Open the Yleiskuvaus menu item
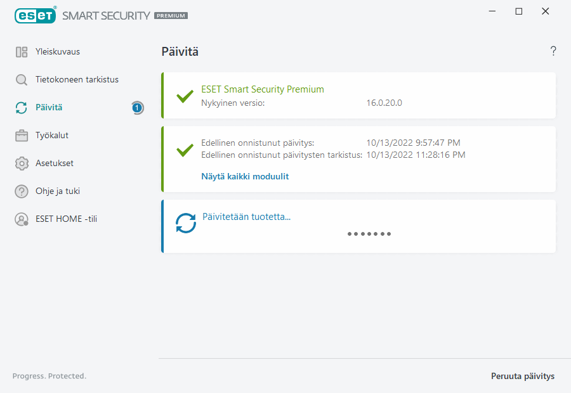 58,52
